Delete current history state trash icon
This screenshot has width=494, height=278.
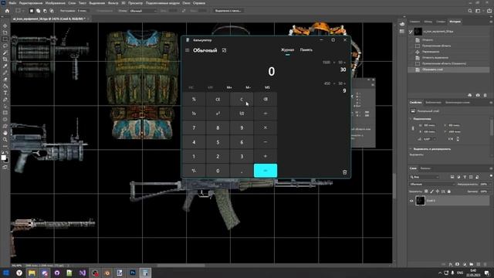486,95
